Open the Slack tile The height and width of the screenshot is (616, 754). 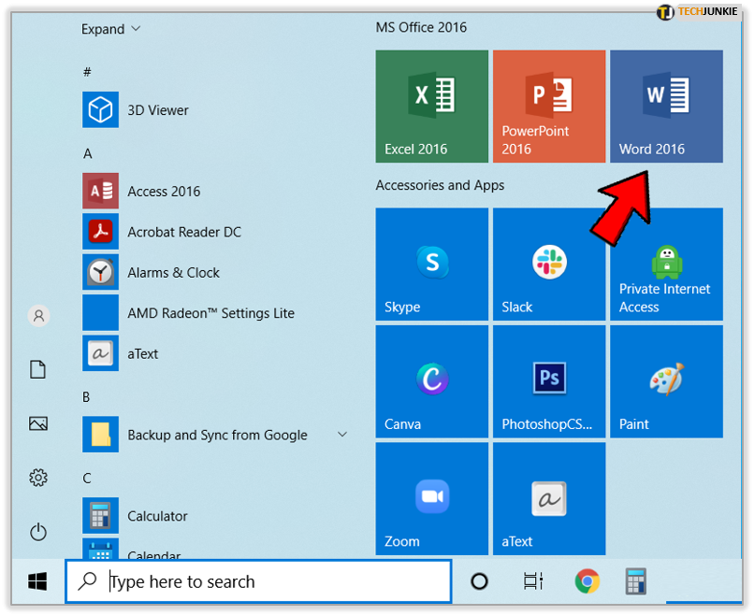549,264
